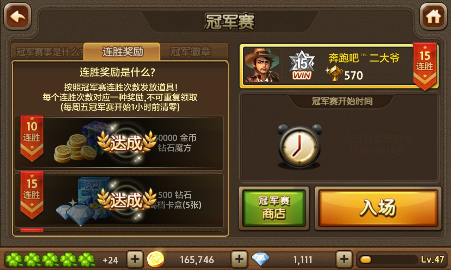451x270 pixels.
Task: Tap the gold coin currency icon
Action: coord(155,260)
